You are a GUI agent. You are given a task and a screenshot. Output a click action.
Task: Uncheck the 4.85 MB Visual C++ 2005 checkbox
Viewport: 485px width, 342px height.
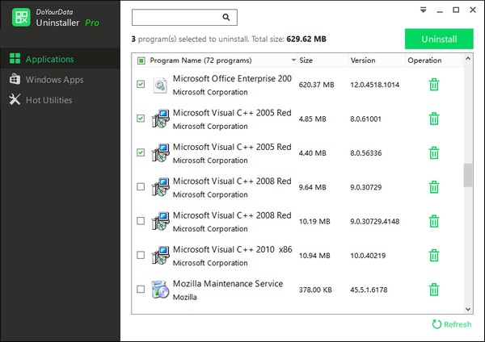pyautogui.click(x=141, y=119)
